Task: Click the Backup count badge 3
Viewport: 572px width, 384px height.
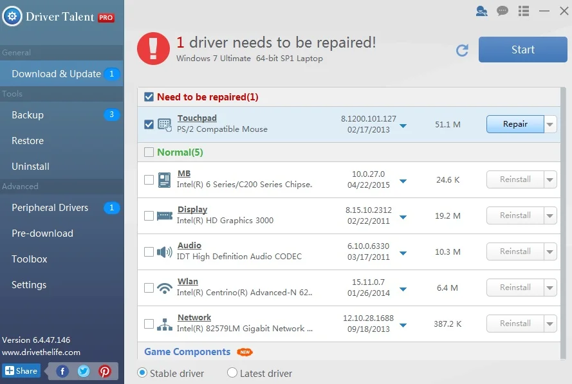Action: tap(111, 114)
